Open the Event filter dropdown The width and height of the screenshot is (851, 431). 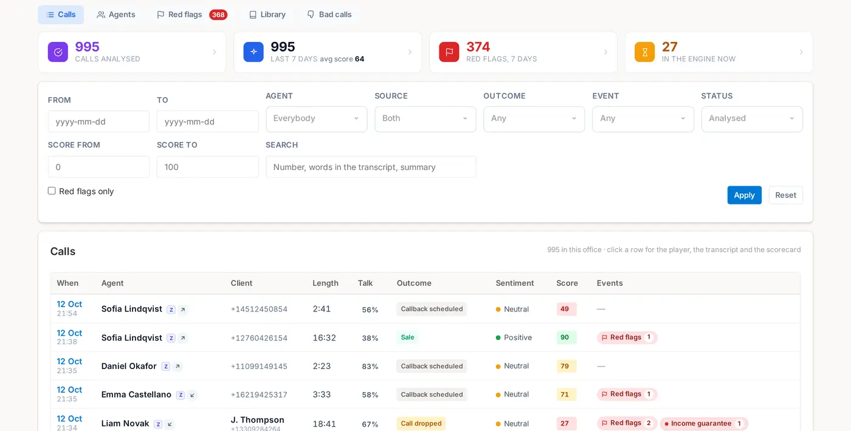[643, 119]
